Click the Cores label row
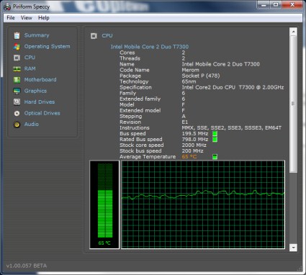Screen dimensions: 306x275 coord(127,53)
